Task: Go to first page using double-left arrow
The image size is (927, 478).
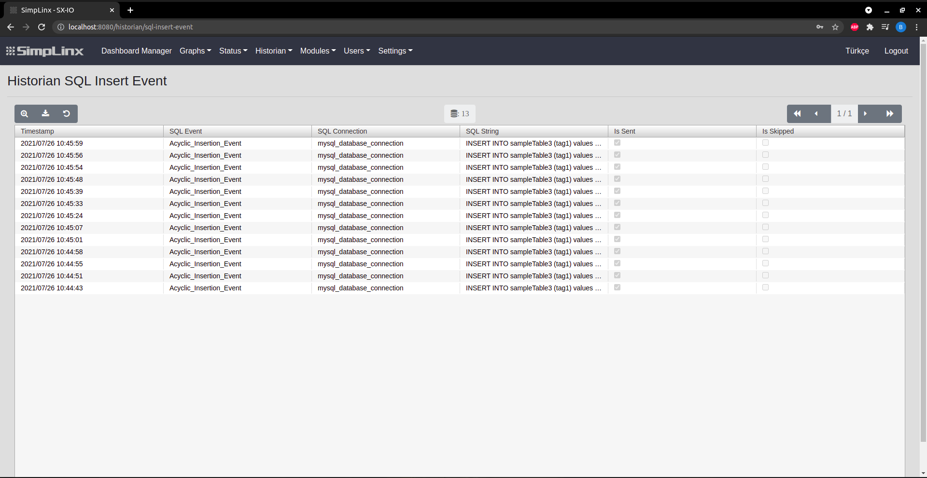Action: pos(797,114)
